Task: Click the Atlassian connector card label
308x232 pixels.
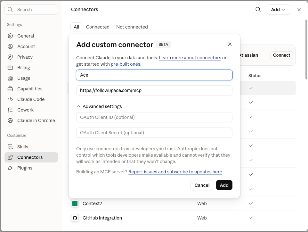Action: click(x=249, y=55)
